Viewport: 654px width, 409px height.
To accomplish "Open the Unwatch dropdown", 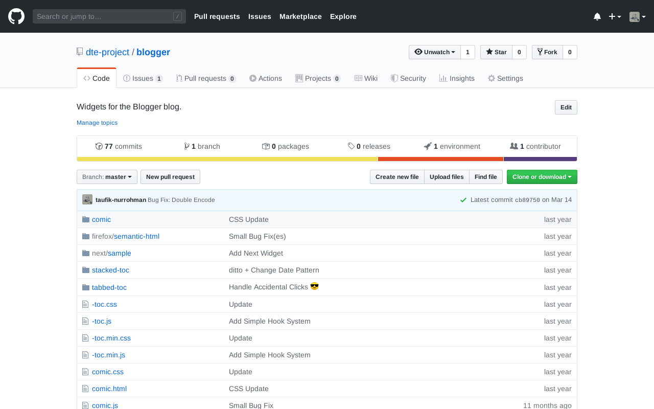I will pos(435,52).
